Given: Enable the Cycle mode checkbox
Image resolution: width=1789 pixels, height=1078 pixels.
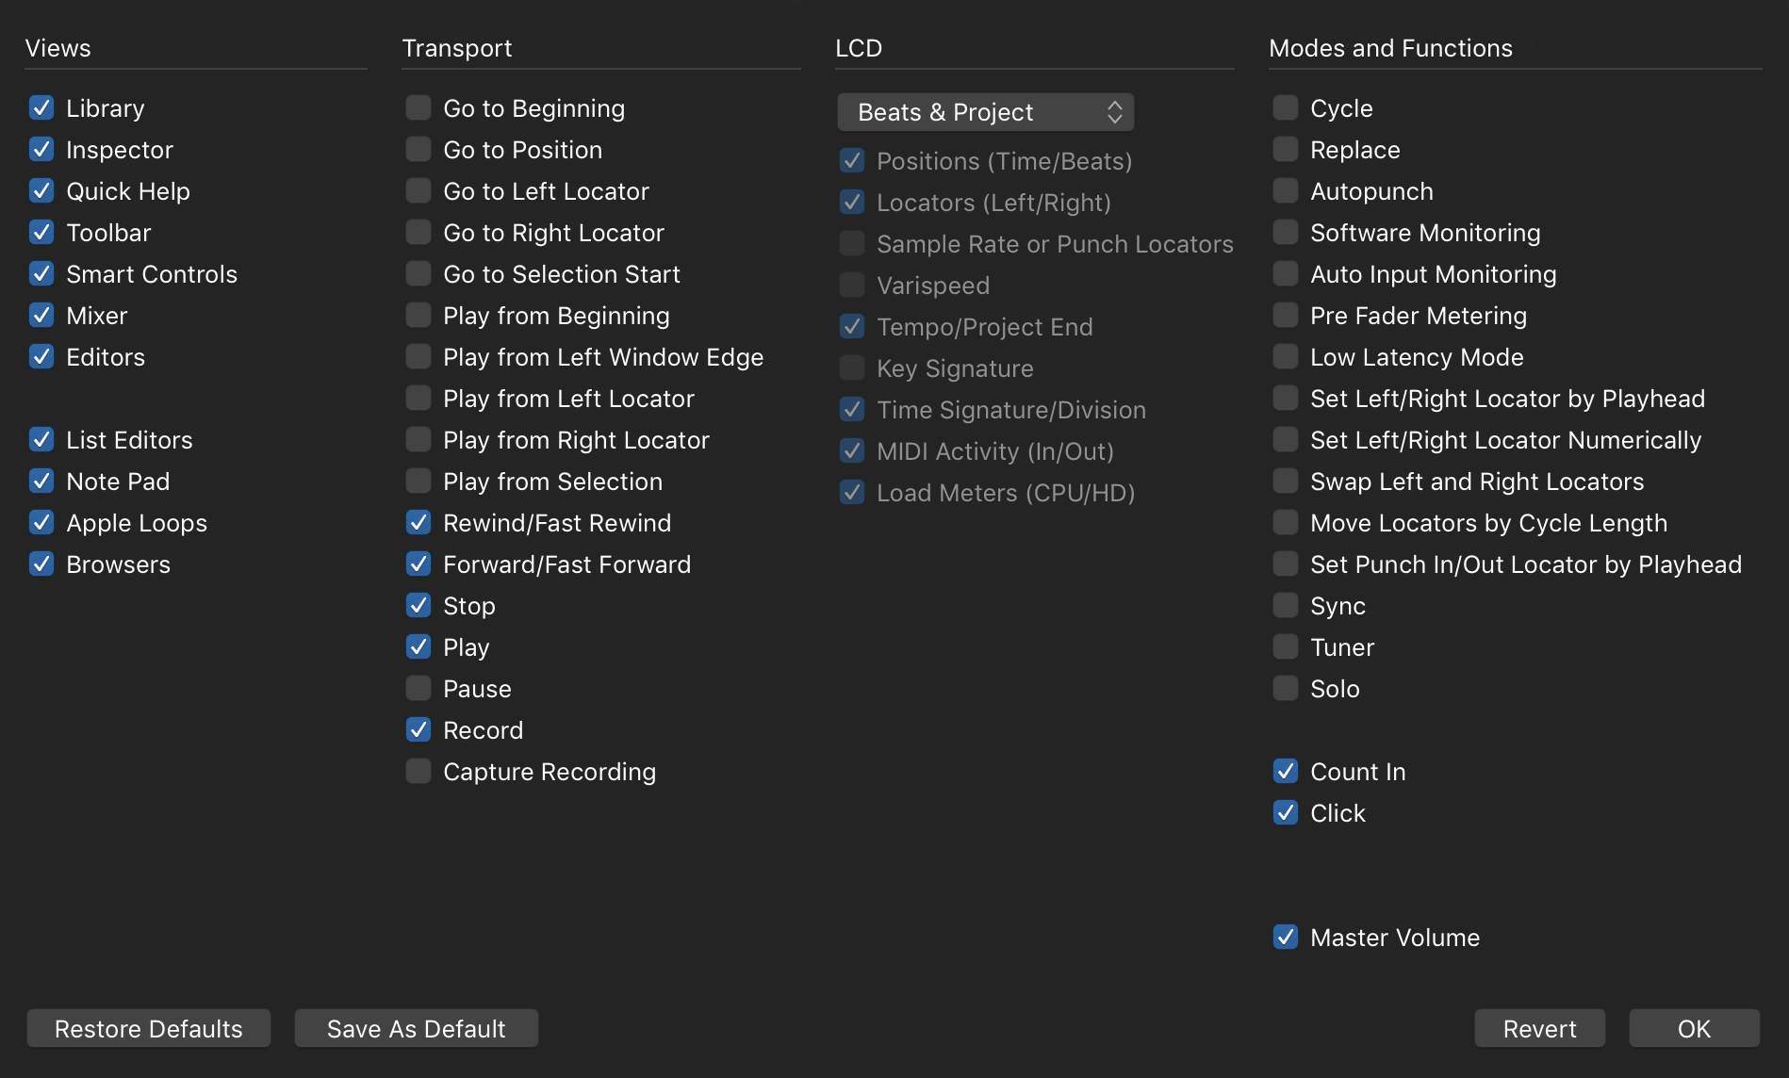Looking at the screenshot, I should (x=1285, y=107).
